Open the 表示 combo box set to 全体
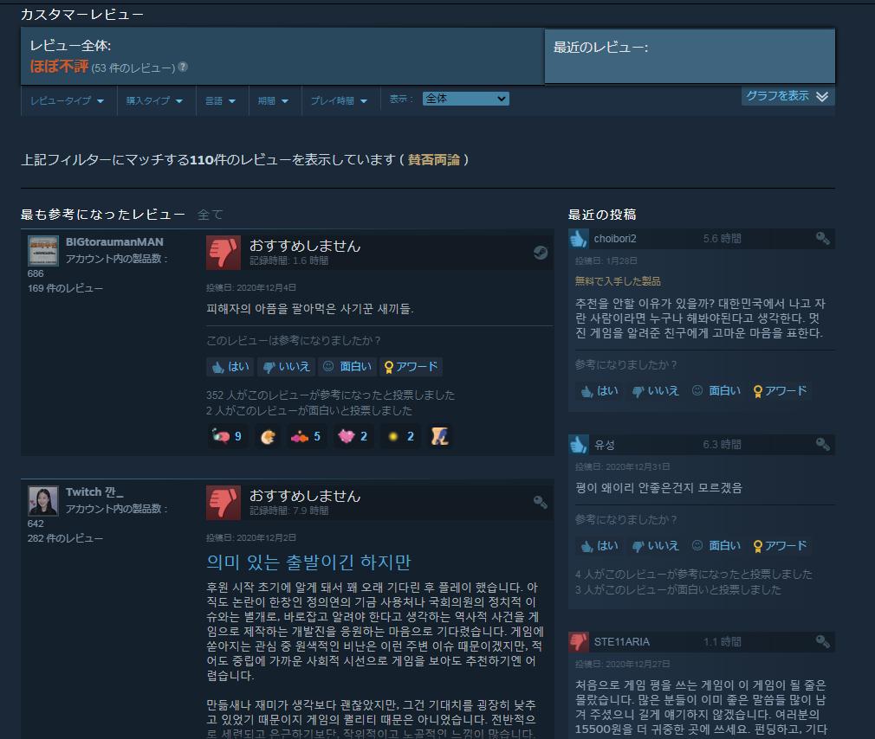 (465, 99)
